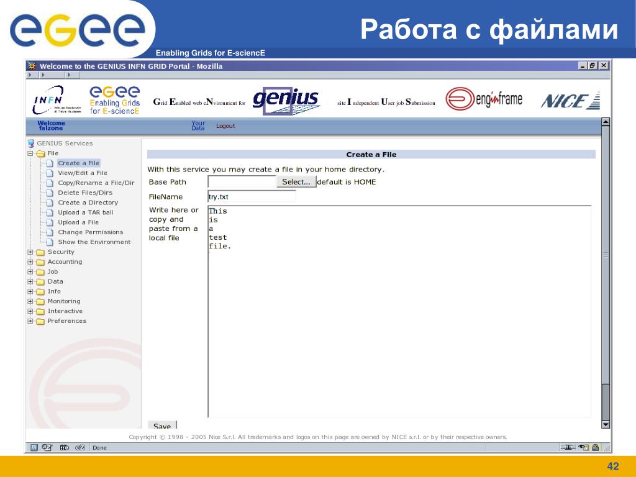
Task: Click the EGEE Enabling Grids logo in portal
Action: 115,100
